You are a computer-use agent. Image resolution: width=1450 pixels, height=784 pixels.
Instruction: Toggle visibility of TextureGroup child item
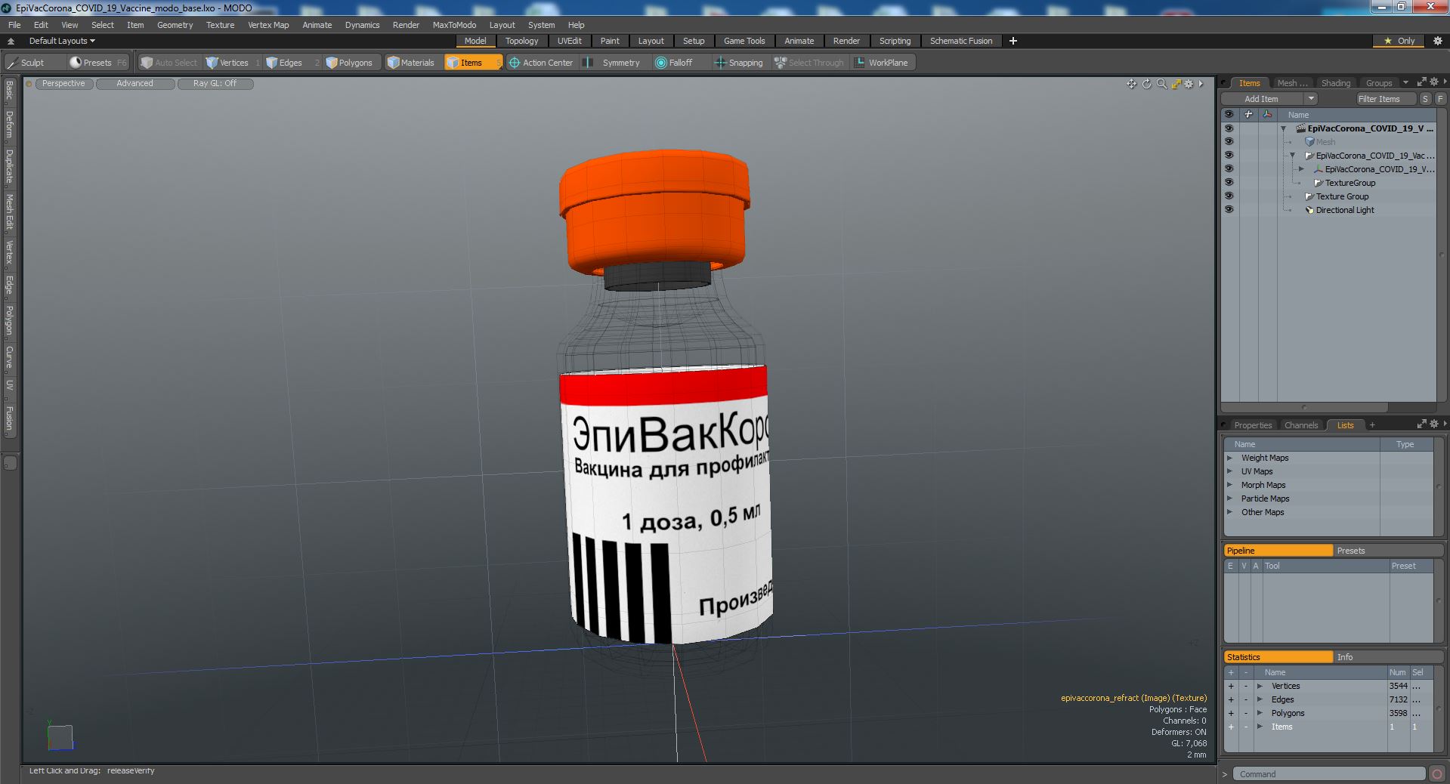[1229, 183]
